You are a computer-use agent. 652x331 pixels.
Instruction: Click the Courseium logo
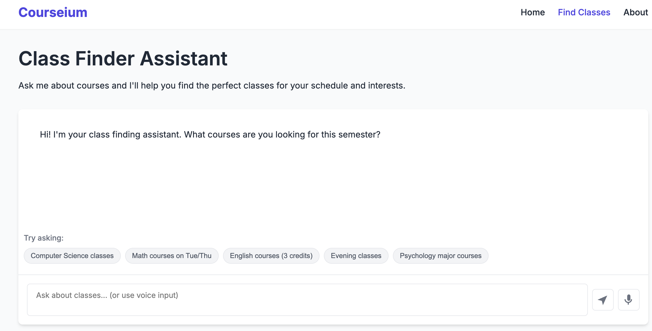tap(53, 12)
